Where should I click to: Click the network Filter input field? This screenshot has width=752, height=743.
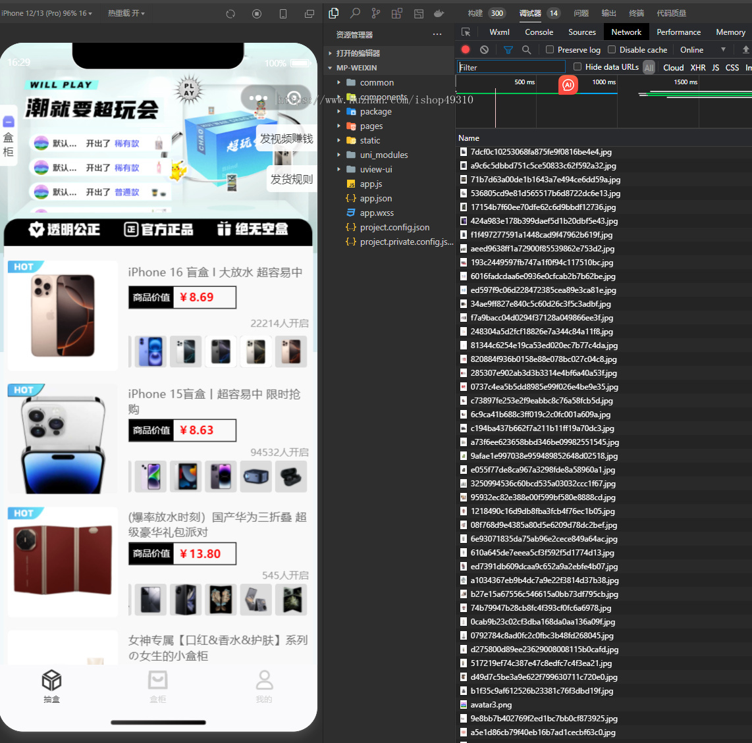pos(511,67)
